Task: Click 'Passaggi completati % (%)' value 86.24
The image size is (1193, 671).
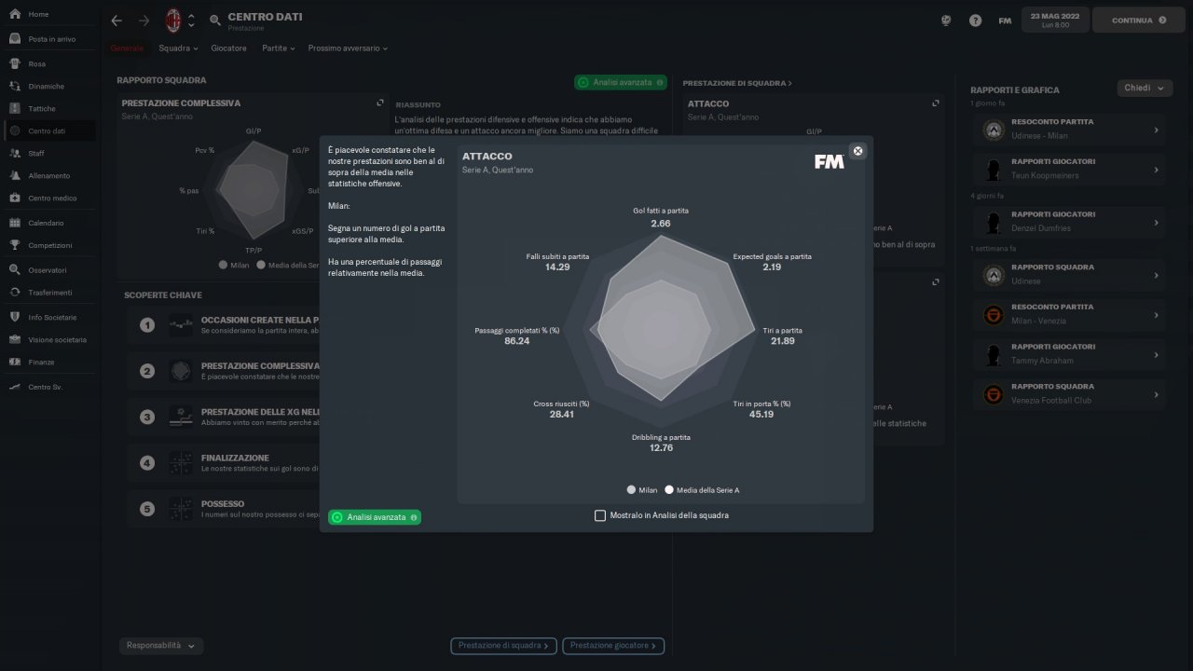Action: click(x=517, y=341)
